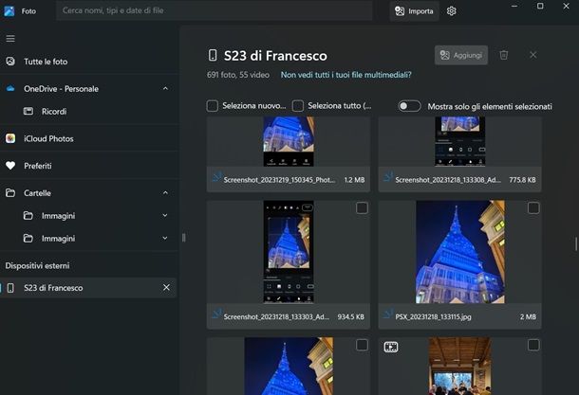Image resolution: width=579 pixels, height=395 pixels.
Task: Click the phone icon beside the S23 di Francesco title
Action: tap(213, 55)
